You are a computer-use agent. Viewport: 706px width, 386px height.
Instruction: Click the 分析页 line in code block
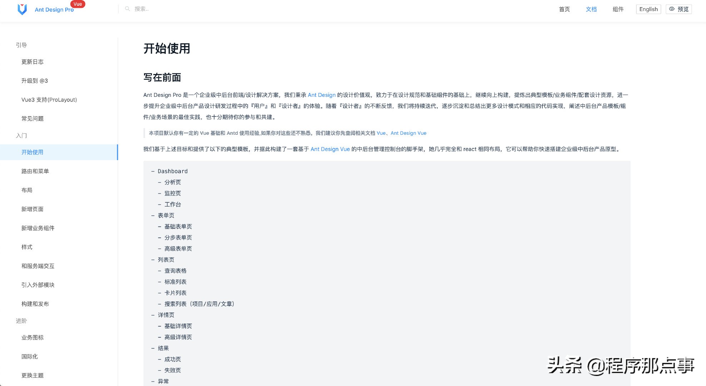(173, 182)
